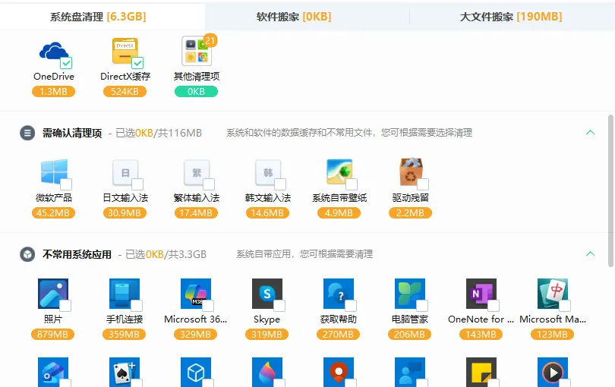Click the 电脑管家 app icon

pyautogui.click(x=410, y=294)
